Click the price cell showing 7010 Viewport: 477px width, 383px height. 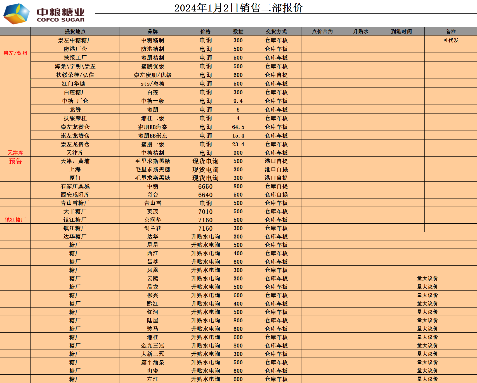pos(205,212)
